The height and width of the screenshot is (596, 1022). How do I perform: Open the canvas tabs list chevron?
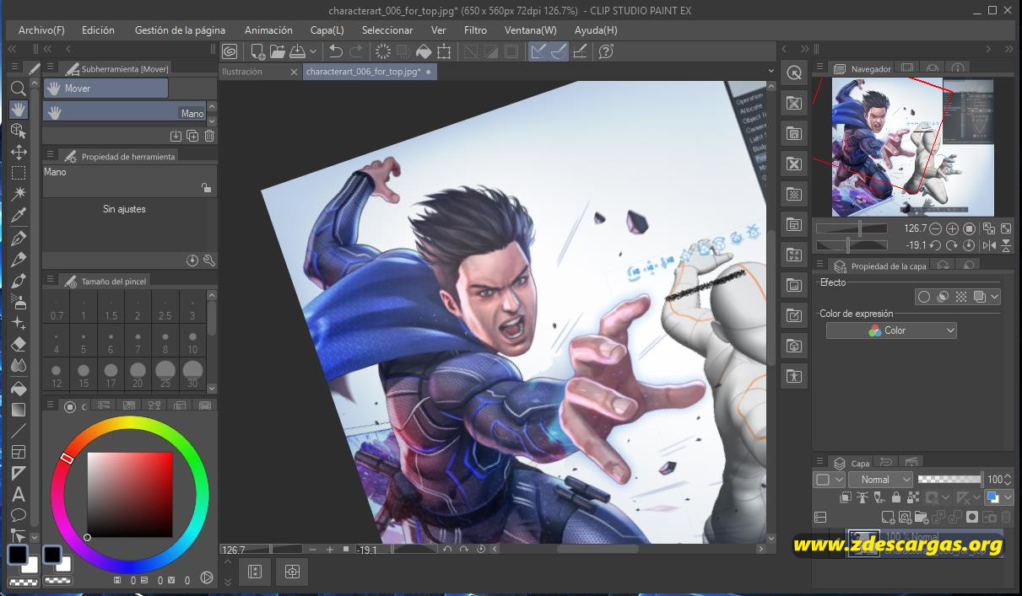tap(771, 72)
